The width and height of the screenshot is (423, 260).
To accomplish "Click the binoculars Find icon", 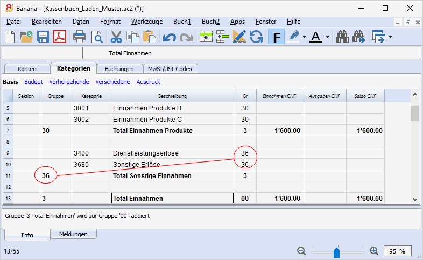I will tap(342, 37).
